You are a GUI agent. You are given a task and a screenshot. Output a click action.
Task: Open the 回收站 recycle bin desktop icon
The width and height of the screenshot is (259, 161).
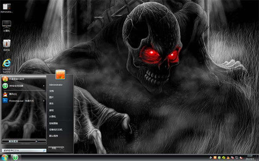(x=6, y=45)
